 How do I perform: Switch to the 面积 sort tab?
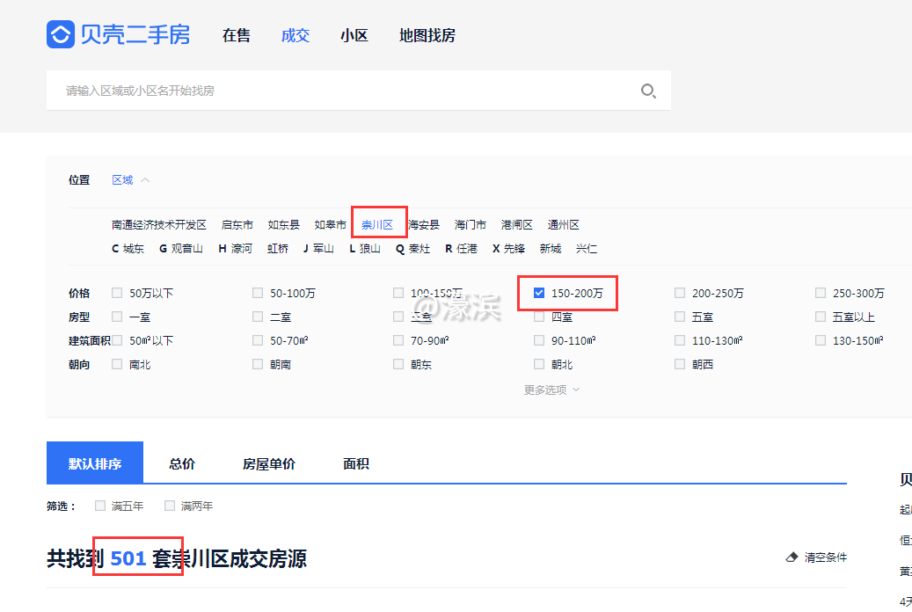355,463
